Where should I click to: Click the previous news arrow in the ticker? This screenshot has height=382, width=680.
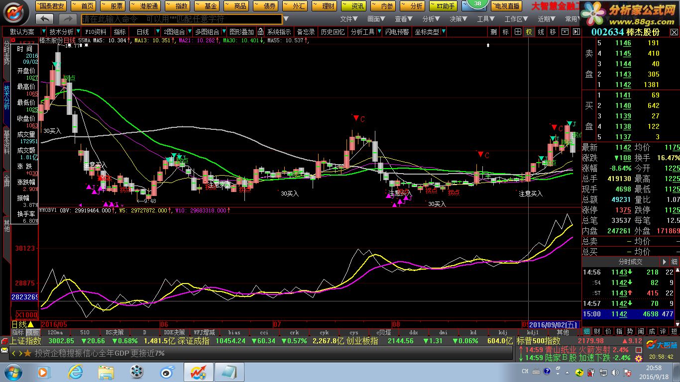tap(13, 353)
